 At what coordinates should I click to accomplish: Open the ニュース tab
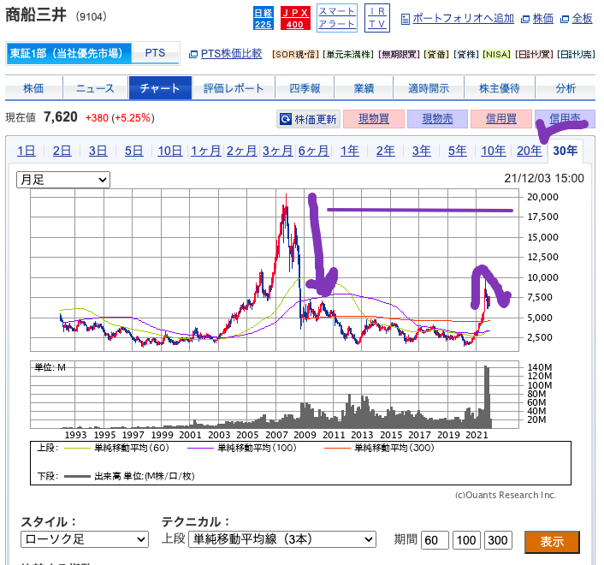[x=95, y=88]
